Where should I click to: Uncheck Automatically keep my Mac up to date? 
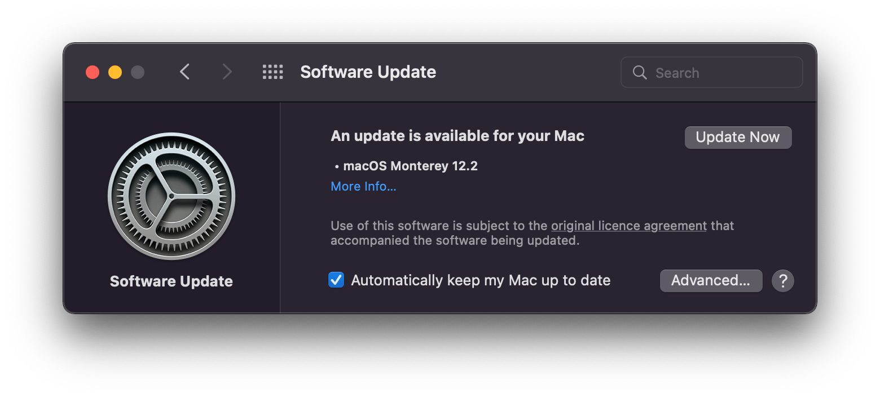pyautogui.click(x=336, y=280)
